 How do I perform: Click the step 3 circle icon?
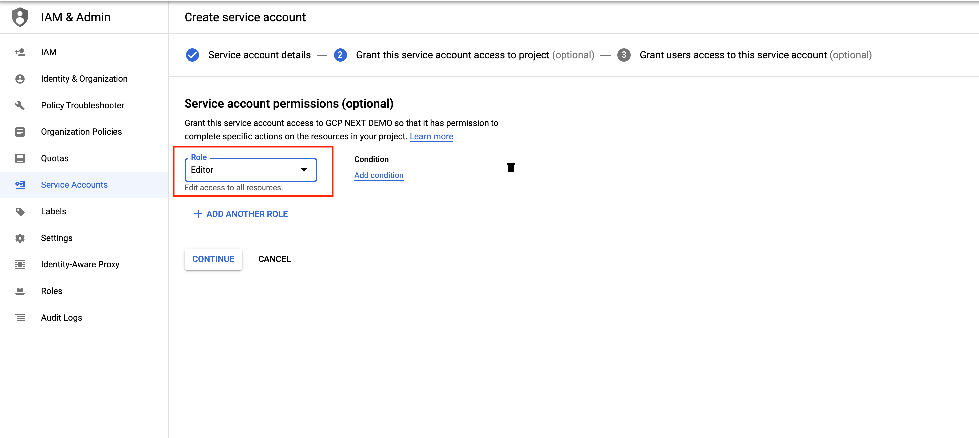(x=624, y=55)
